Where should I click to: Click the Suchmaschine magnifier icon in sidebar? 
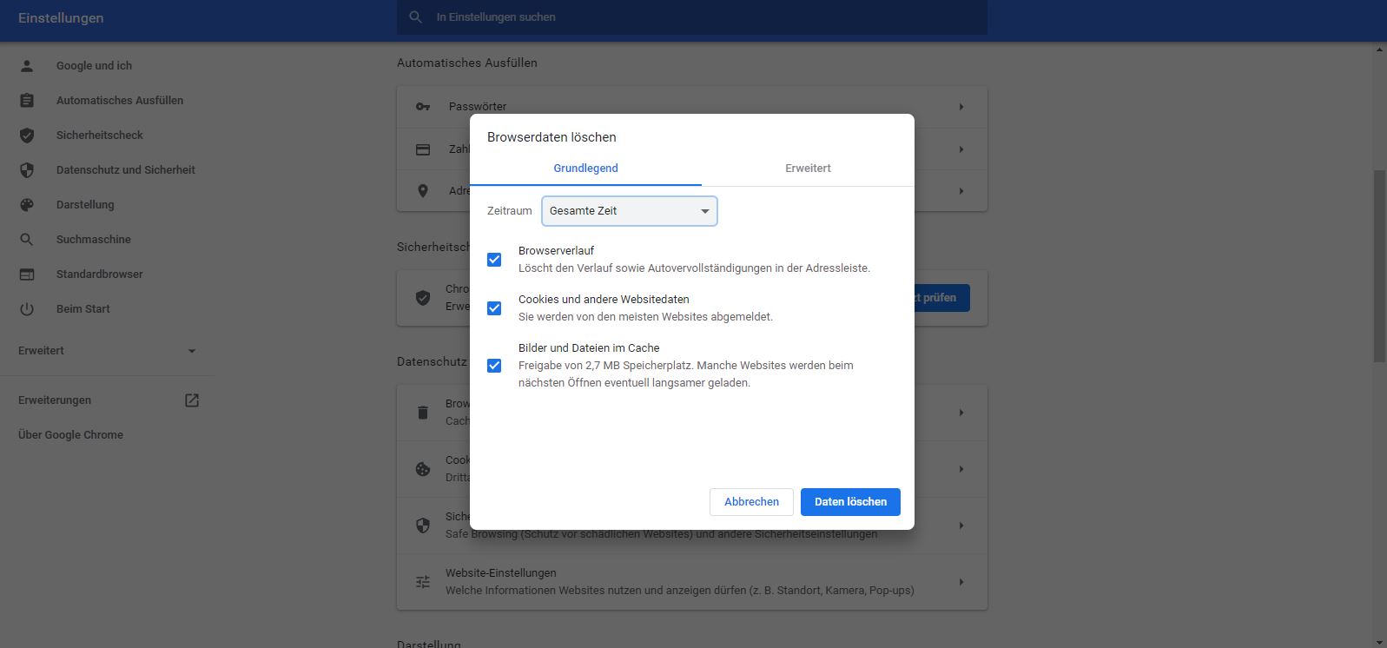click(x=27, y=240)
